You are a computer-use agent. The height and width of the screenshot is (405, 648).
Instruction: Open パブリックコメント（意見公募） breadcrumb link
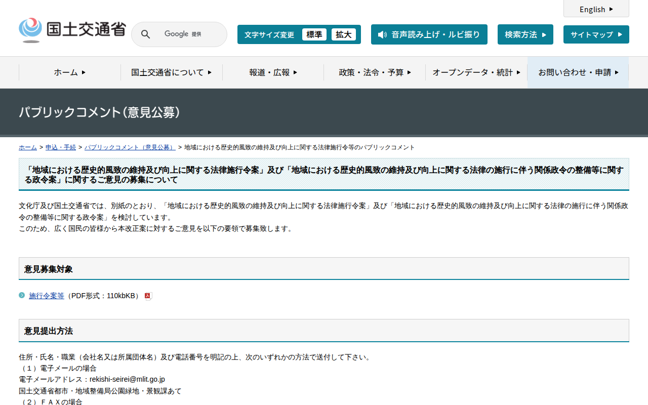(130, 147)
